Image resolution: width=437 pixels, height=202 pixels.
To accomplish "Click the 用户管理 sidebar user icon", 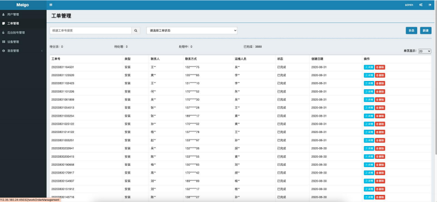I will [x=3, y=14].
